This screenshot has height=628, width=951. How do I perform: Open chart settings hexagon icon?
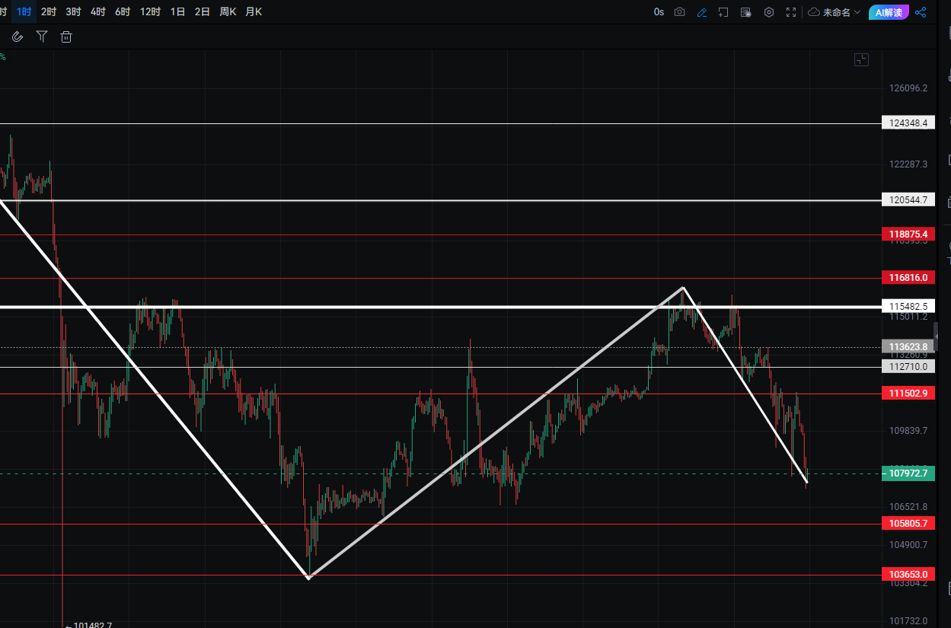(769, 12)
